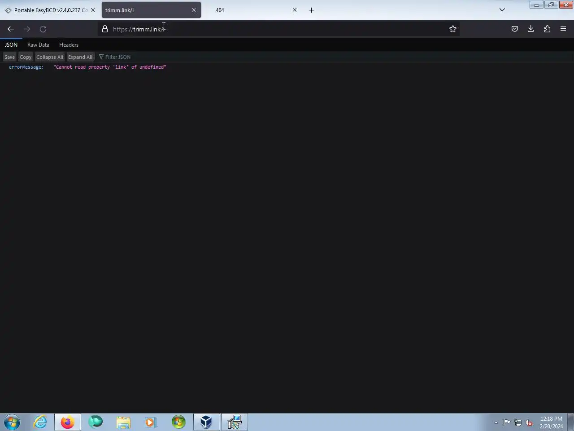Focus the Filter JSON field
574x431 pixels.
[x=334, y=57]
